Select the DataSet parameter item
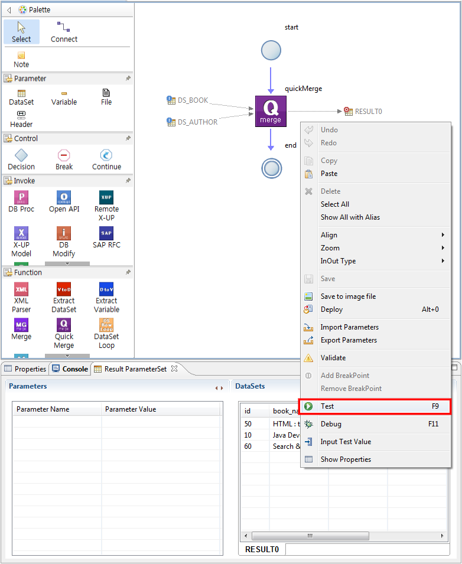The width and height of the screenshot is (462, 564). point(21,97)
